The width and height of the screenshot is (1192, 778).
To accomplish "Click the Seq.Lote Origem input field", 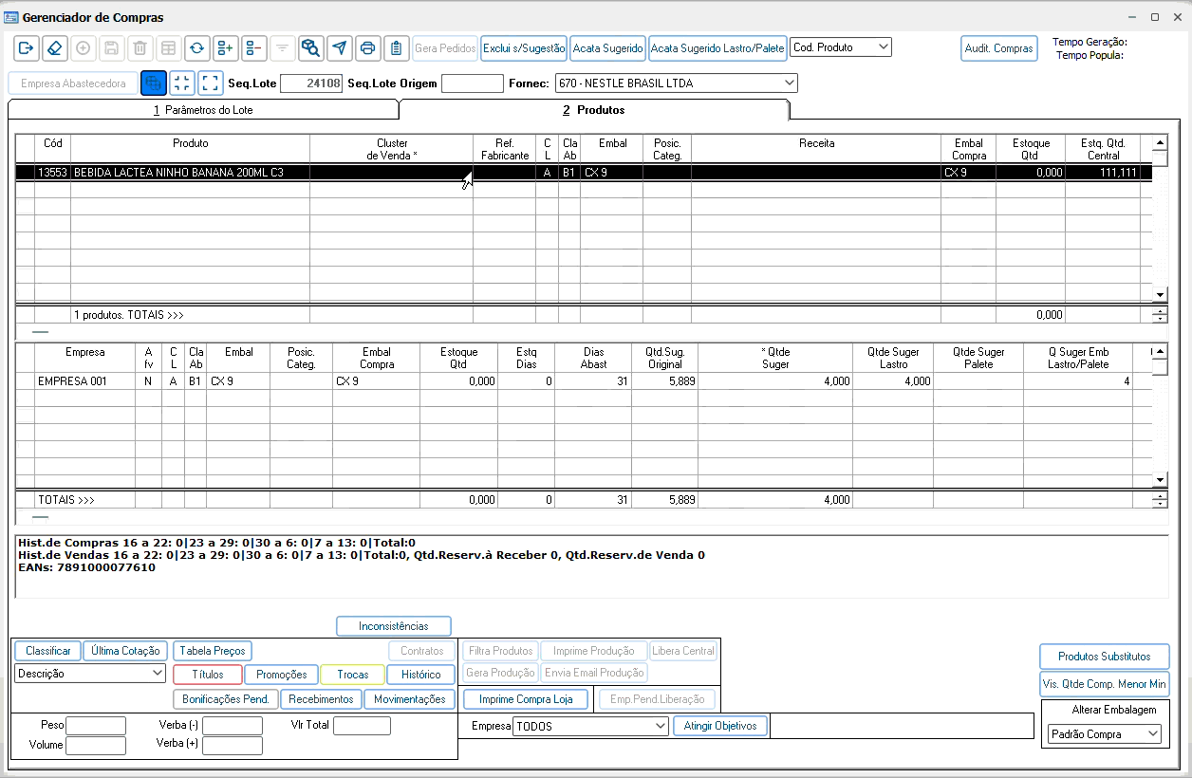I will [473, 83].
